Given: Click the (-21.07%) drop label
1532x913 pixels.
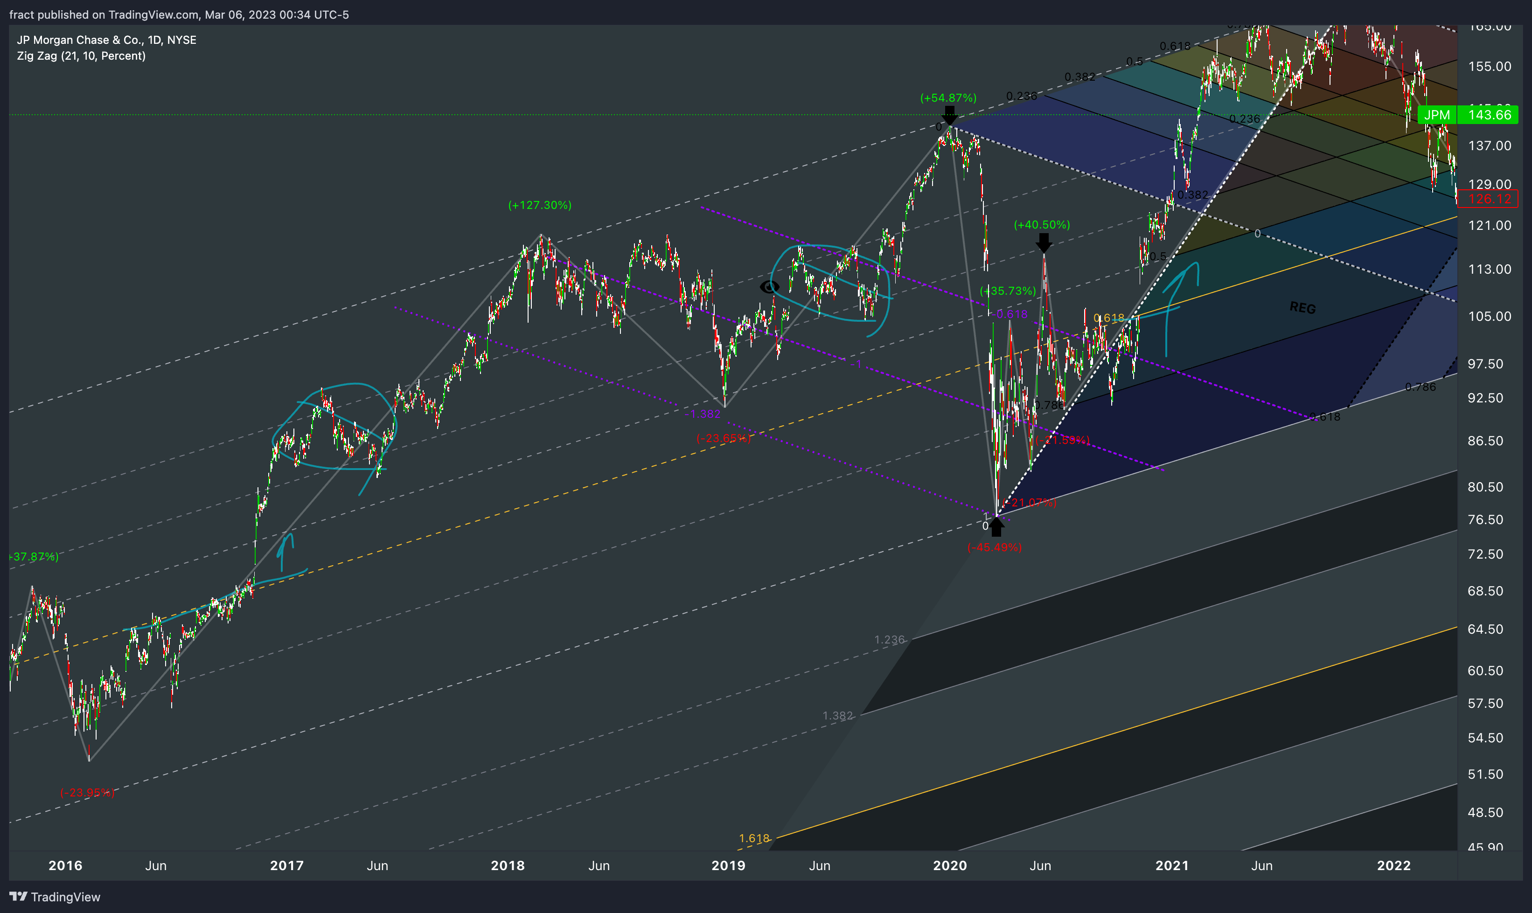Looking at the screenshot, I should pos(1029,503).
